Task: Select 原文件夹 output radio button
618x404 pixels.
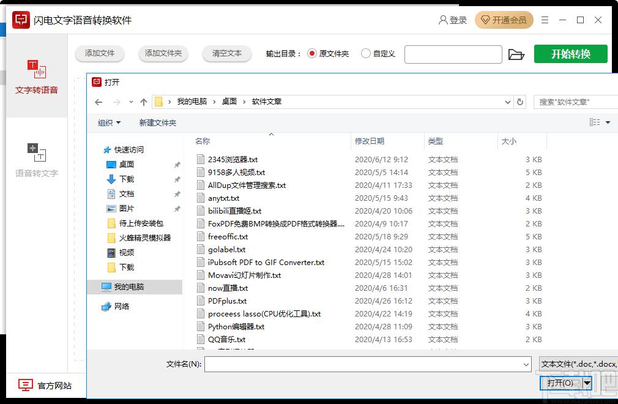Action: [312, 53]
